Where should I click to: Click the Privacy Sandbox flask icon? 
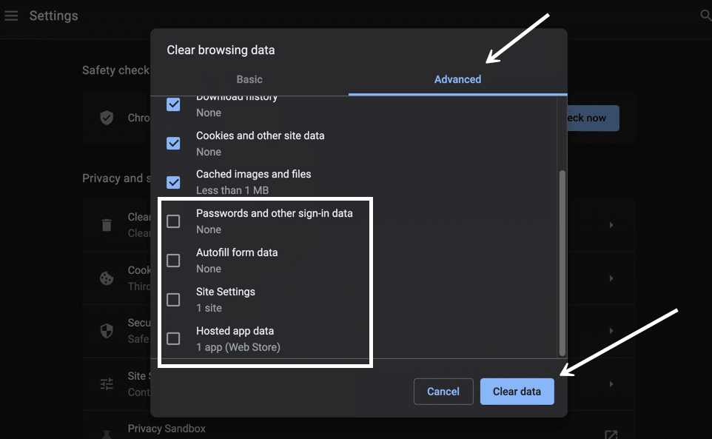[106, 436]
